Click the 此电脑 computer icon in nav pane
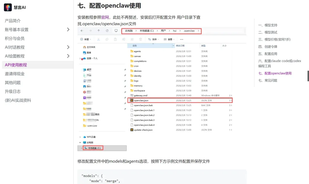This screenshot has width=309, height=184. [84, 143]
